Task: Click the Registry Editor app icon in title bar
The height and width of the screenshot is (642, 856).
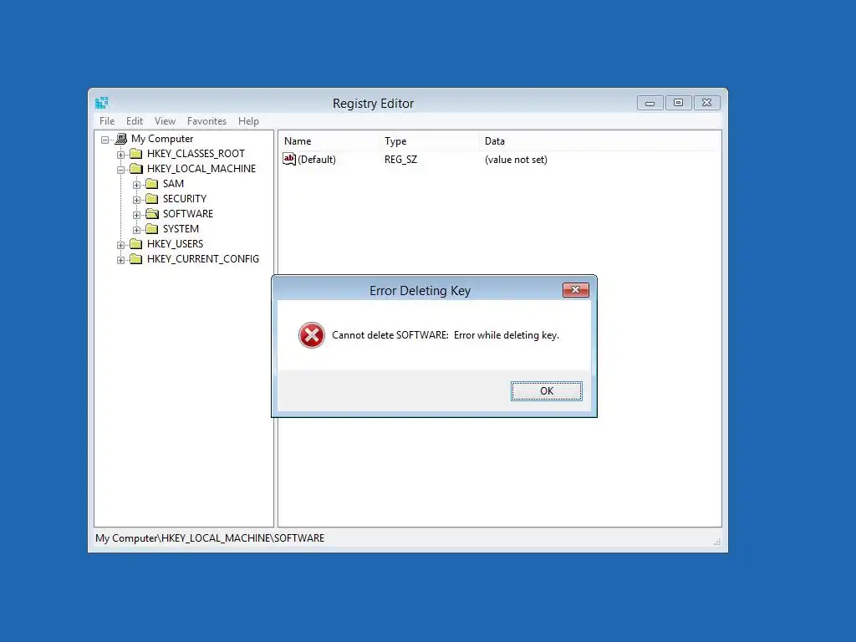Action: pyautogui.click(x=101, y=103)
